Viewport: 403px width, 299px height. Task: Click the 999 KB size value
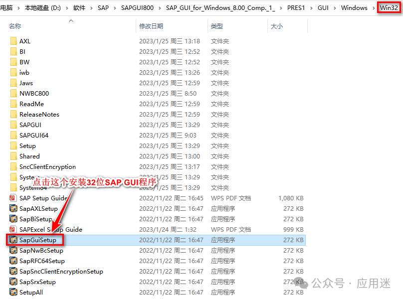point(293,229)
